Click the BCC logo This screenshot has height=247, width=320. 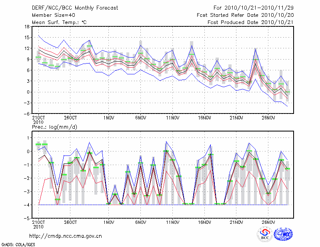coord(265,234)
